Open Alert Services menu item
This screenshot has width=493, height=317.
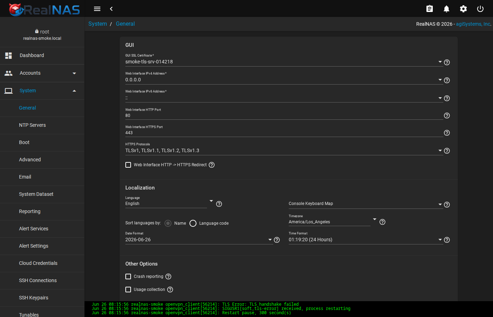[42, 229]
